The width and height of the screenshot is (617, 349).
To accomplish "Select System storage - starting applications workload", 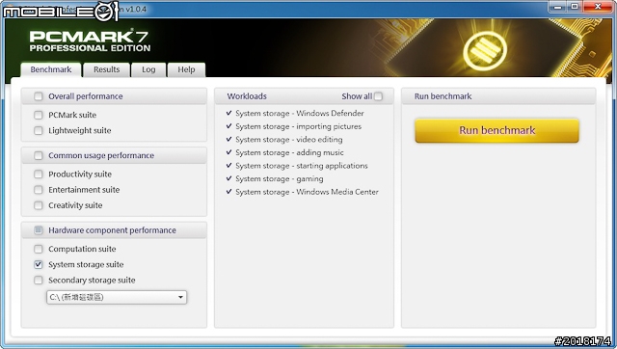I will (302, 166).
